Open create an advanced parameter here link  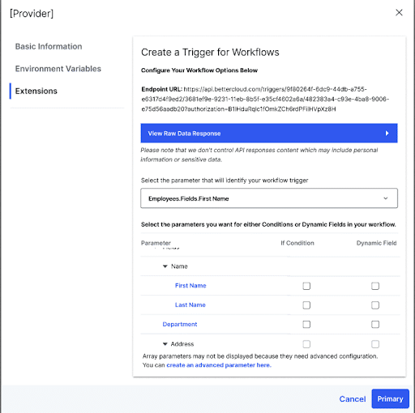tap(219, 365)
